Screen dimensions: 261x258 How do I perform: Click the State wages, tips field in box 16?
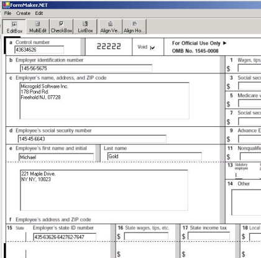(x=146, y=236)
